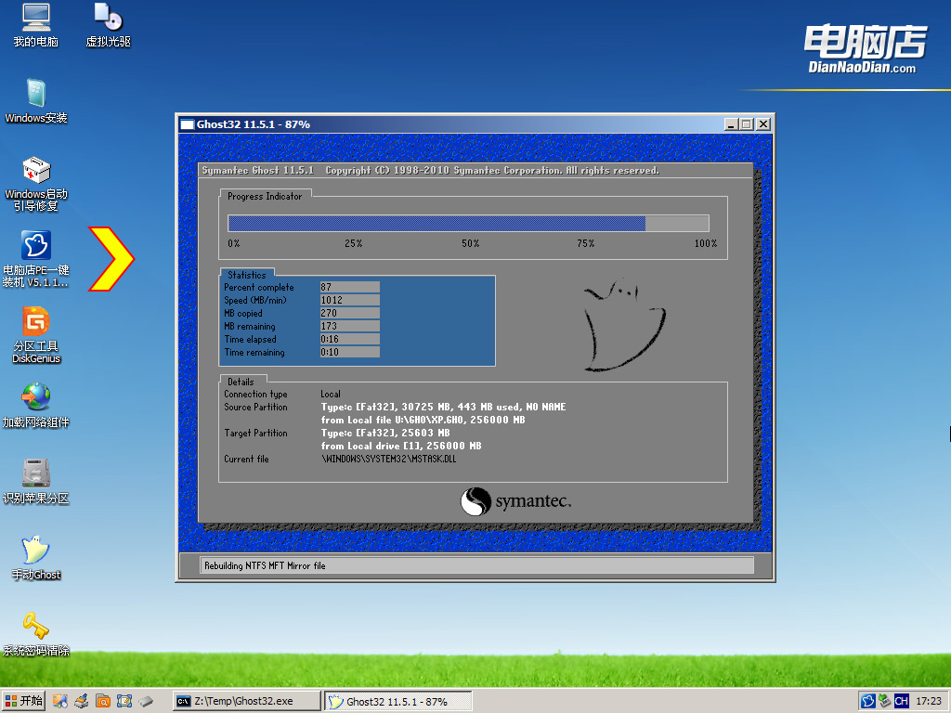Click the Rebuilding NTFS MFT Mirror file status
This screenshot has height=713, width=951.
(x=476, y=565)
